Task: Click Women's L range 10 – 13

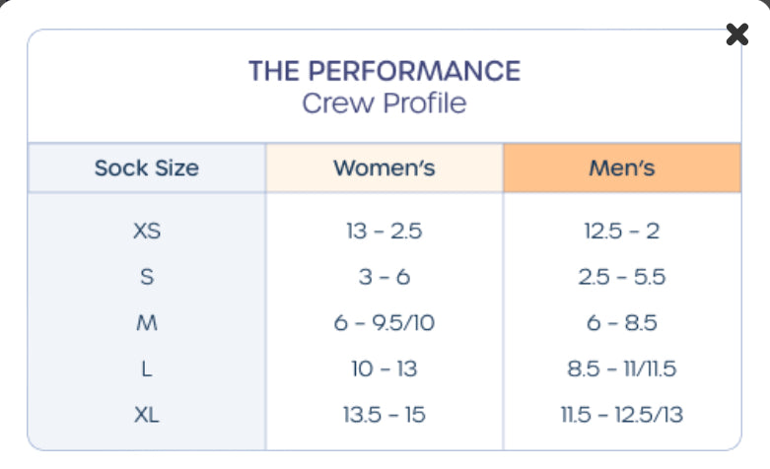Action: pos(384,368)
